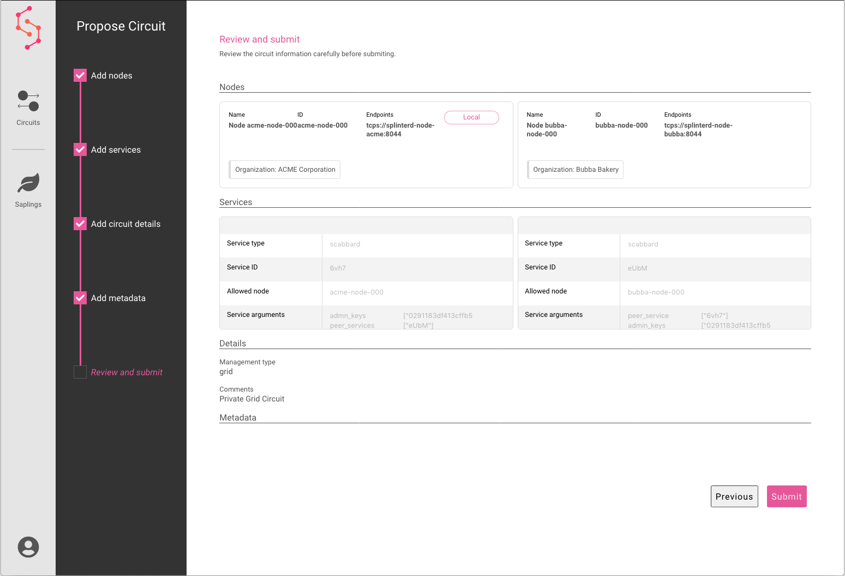Click the admn_keys service argument
Screen dimensions: 845x576
click(x=348, y=316)
